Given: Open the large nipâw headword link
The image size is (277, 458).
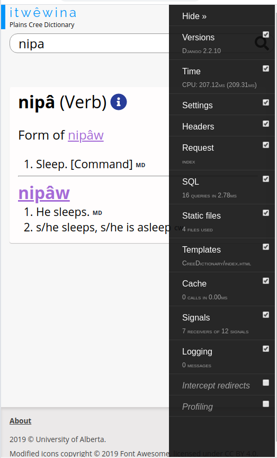Looking at the screenshot, I should click(x=44, y=193).
